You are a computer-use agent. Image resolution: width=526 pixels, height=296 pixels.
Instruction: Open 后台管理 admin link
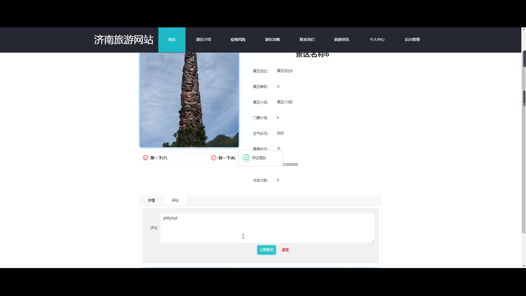412,39
